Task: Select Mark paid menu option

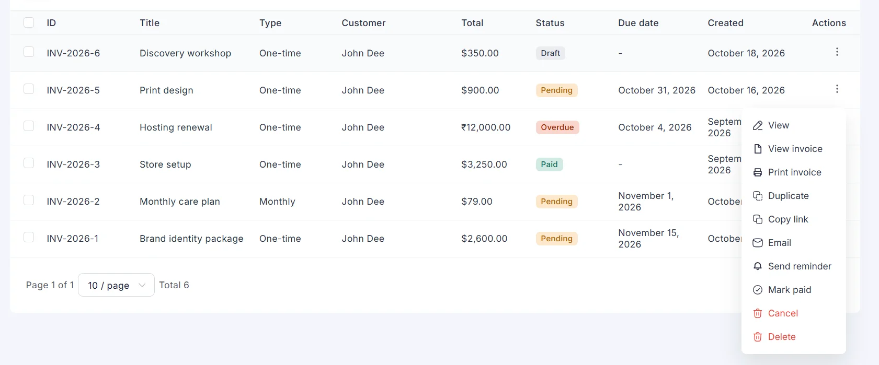Action: click(x=794, y=290)
